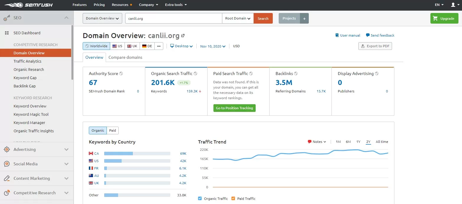The image size is (462, 204).
Task: Open the Resources menu
Action: click(122, 5)
